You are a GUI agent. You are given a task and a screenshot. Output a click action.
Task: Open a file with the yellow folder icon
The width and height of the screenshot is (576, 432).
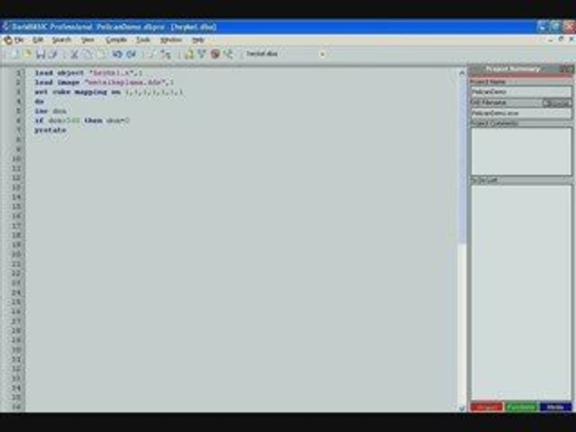pos(28,55)
